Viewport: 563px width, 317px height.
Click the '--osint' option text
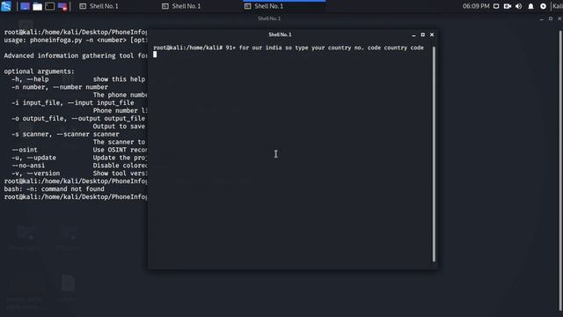25,150
